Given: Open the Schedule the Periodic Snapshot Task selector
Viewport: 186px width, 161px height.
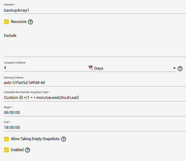Looking at the screenshot, I should pyautogui.click(x=95, y=97).
